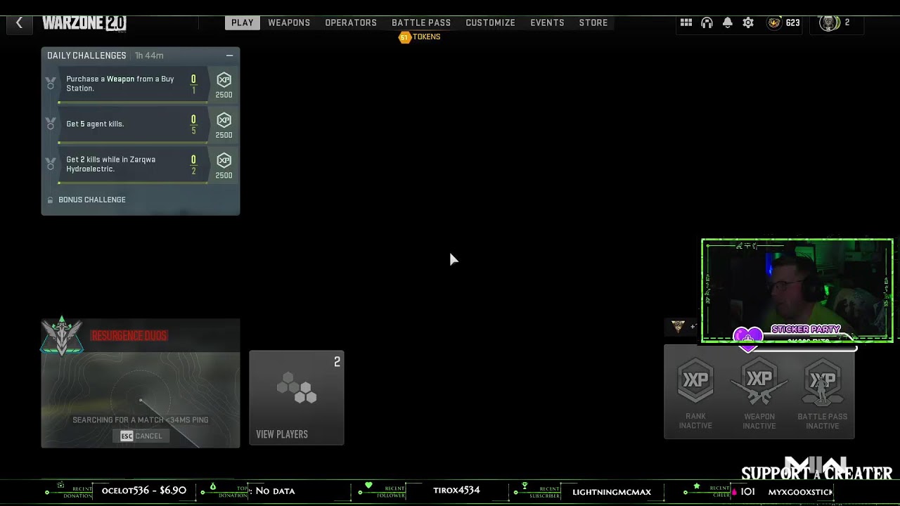Screen dimensions: 900x506
Task: Select the Rank XP token icon
Action: [x=695, y=381]
